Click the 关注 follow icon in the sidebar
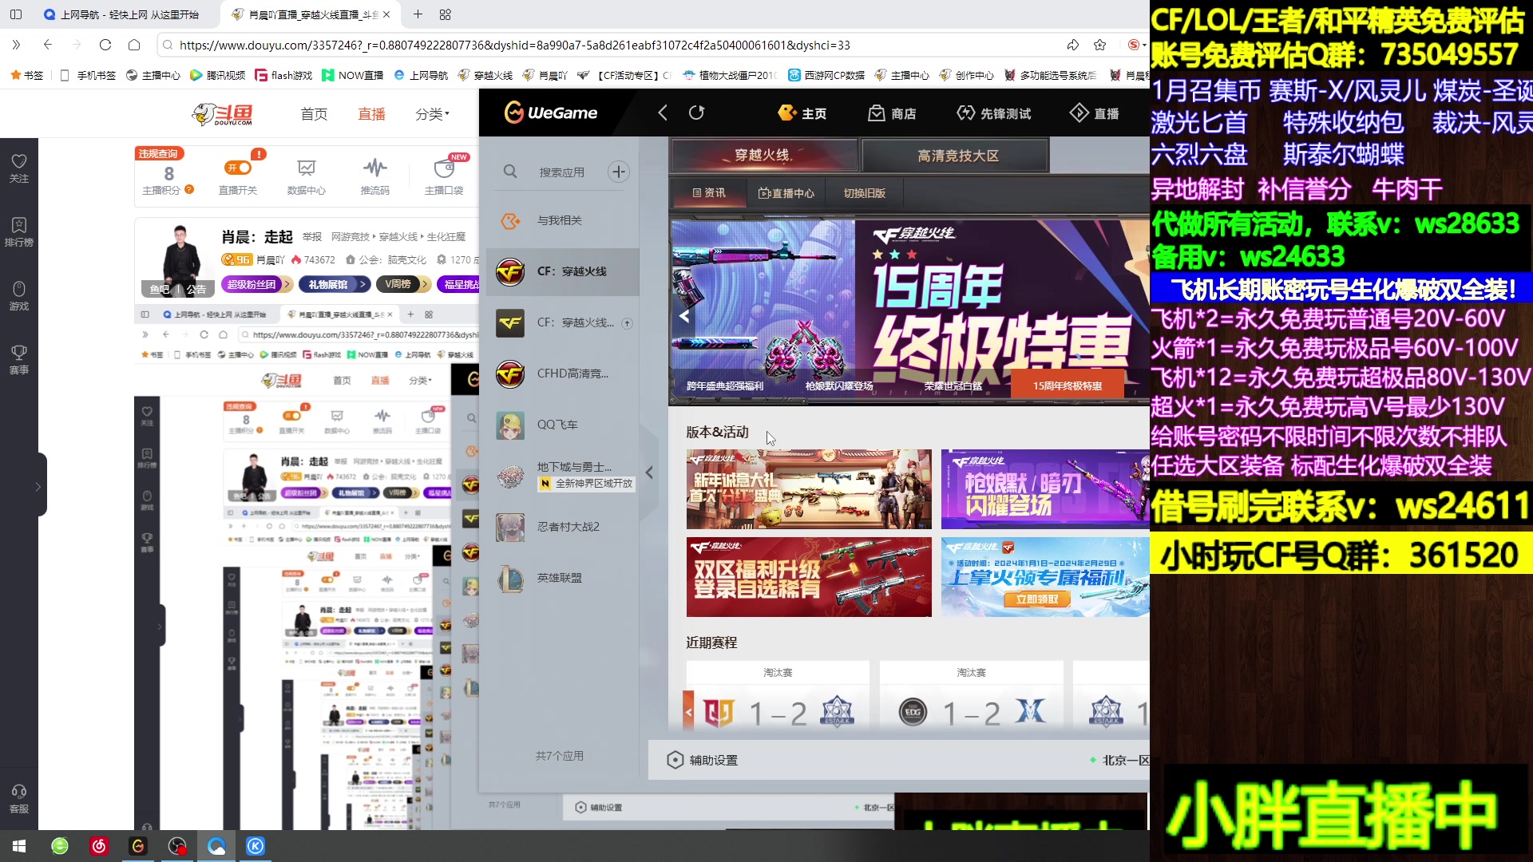 click(x=19, y=168)
